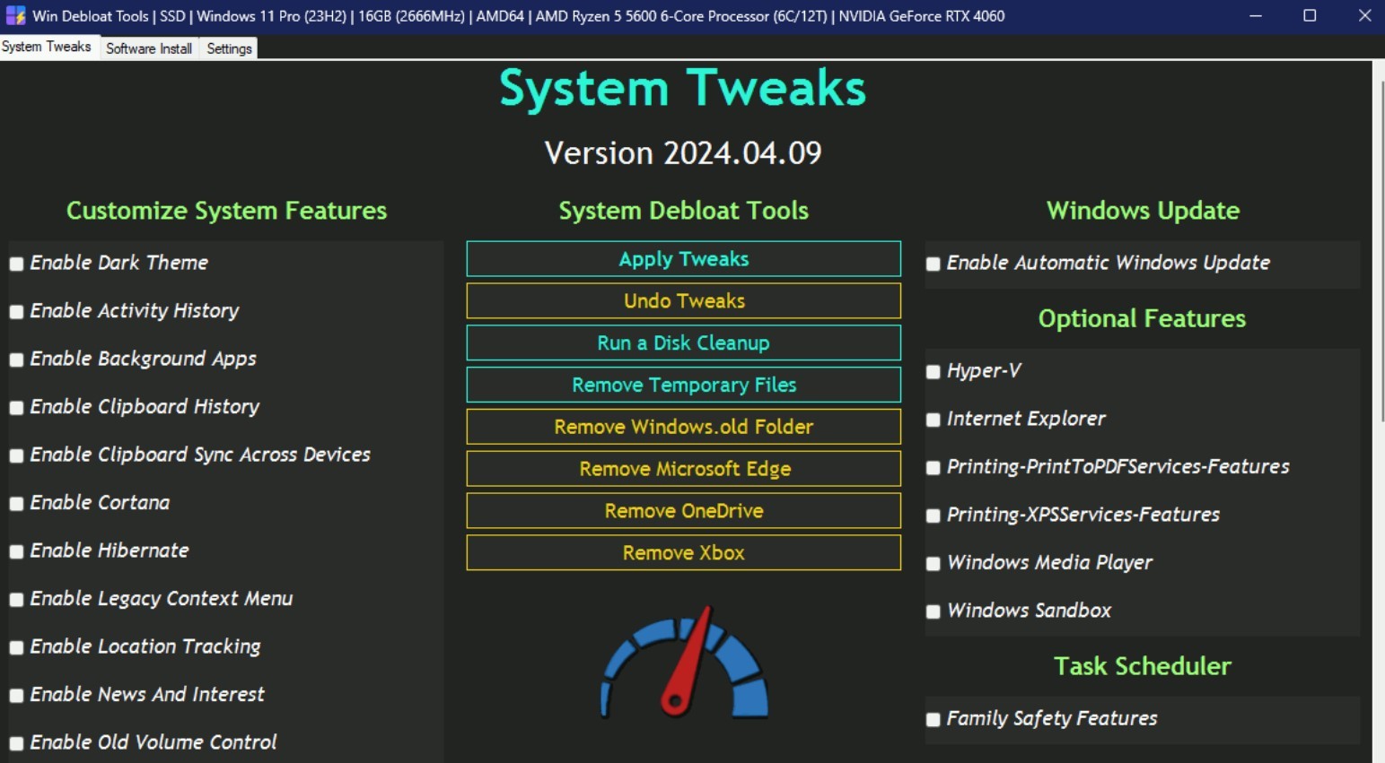Click the 'Version 2024.04.09' text

click(x=683, y=153)
